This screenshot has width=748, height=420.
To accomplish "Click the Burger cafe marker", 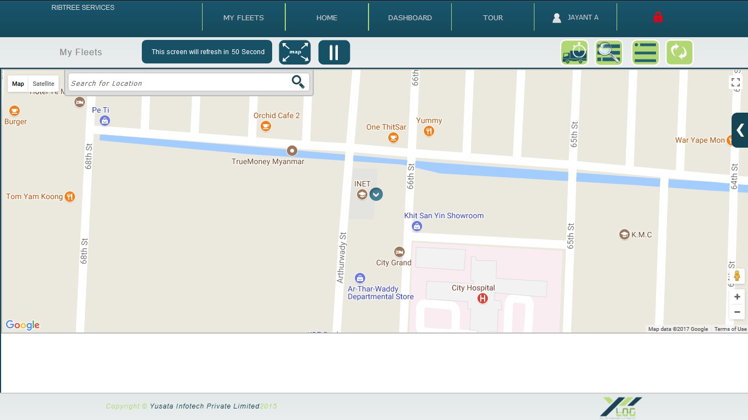I will tap(14, 110).
